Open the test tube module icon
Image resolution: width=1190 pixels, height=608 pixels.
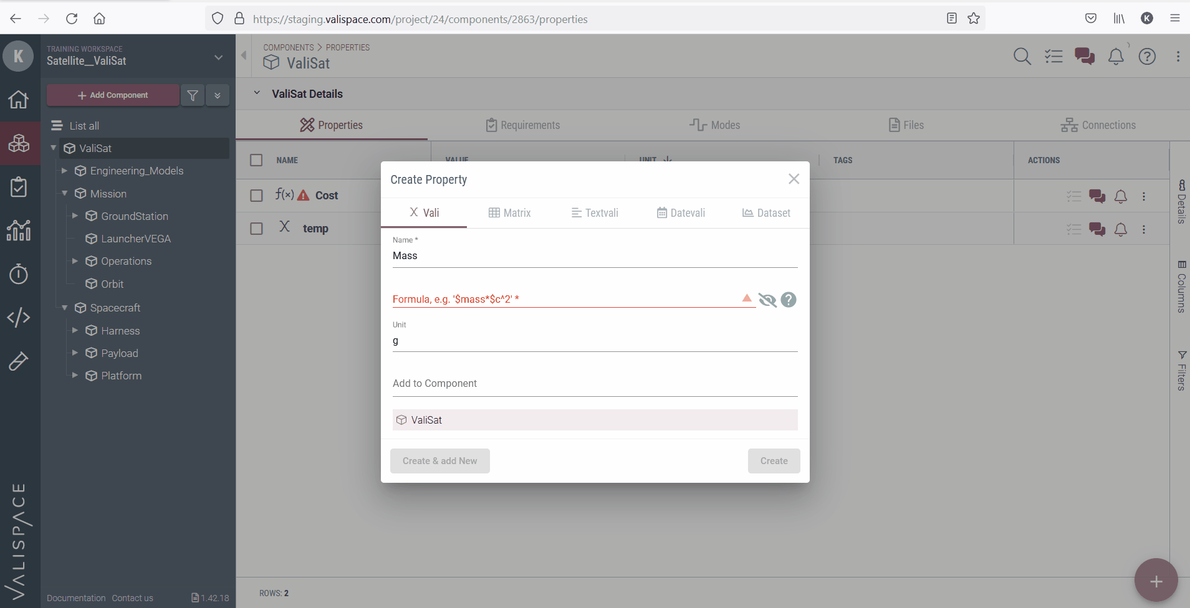click(19, 361)
